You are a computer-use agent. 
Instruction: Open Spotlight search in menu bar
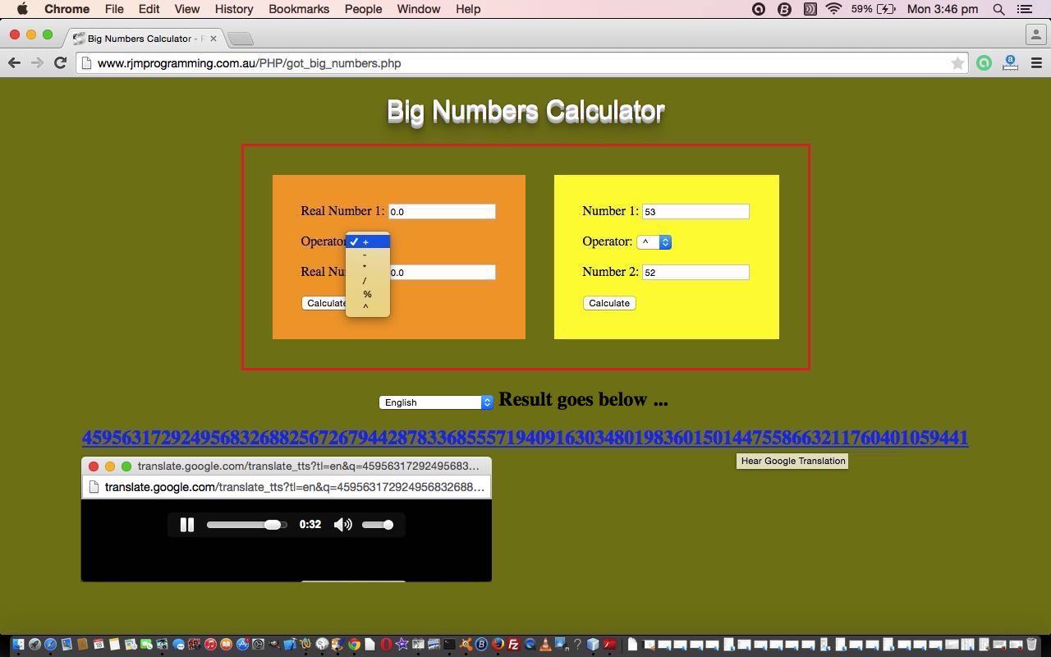(998, 9)
